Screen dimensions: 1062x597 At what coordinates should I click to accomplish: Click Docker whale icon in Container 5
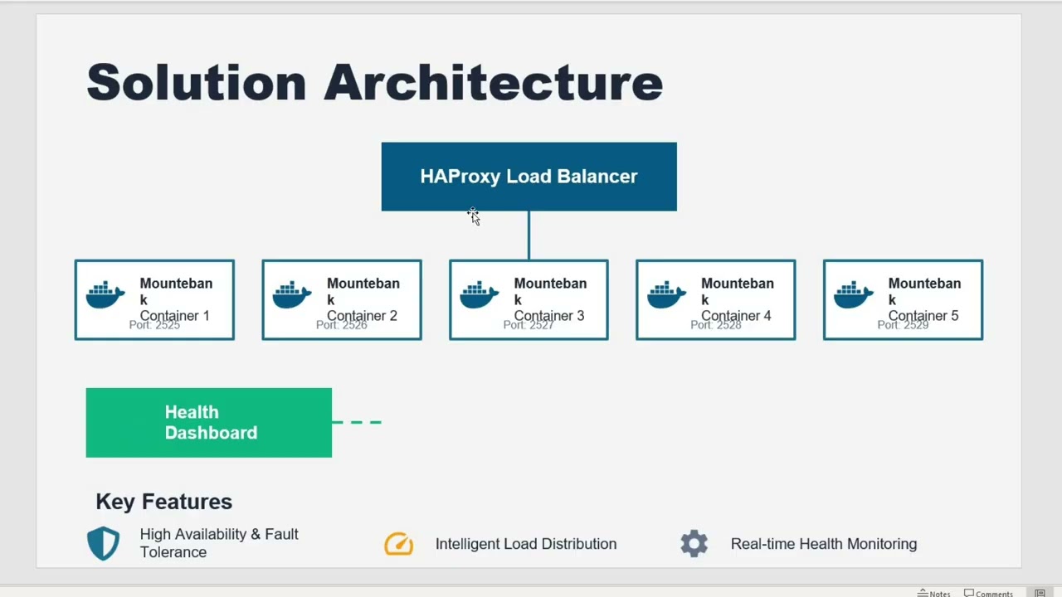(854, 294)
